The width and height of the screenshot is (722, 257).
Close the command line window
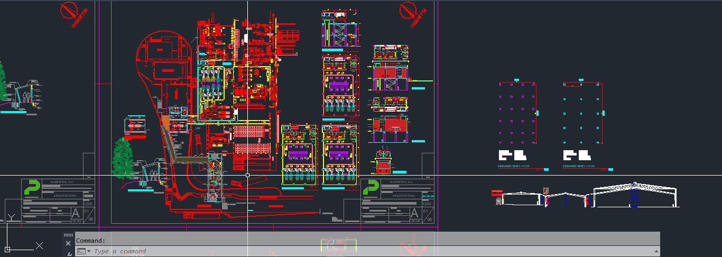tap(68, 243)
